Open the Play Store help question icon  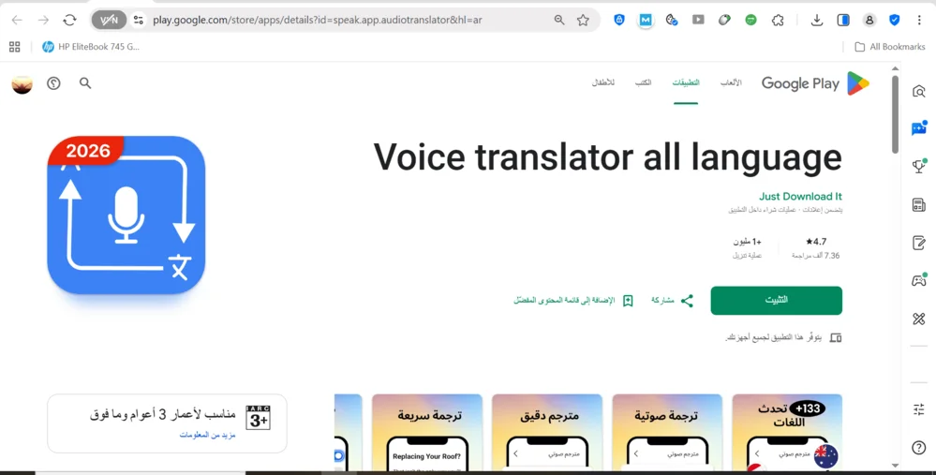click(x=53, y=83)
